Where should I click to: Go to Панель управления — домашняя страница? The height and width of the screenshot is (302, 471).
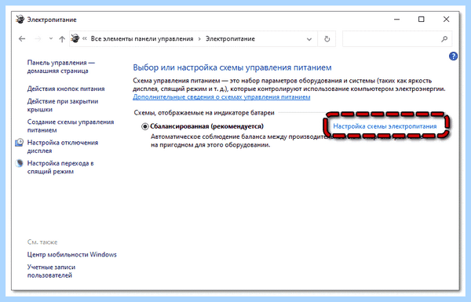(61, 67)
